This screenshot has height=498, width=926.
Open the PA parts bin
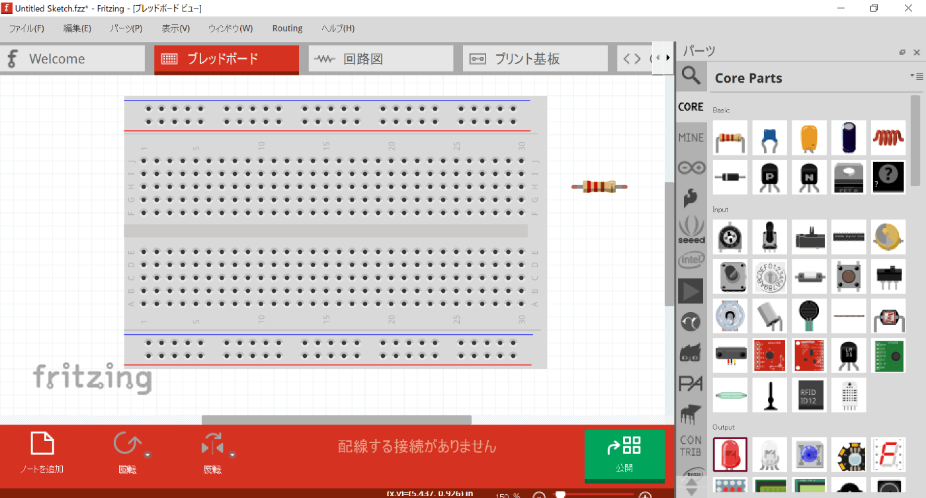click(691, 384)
